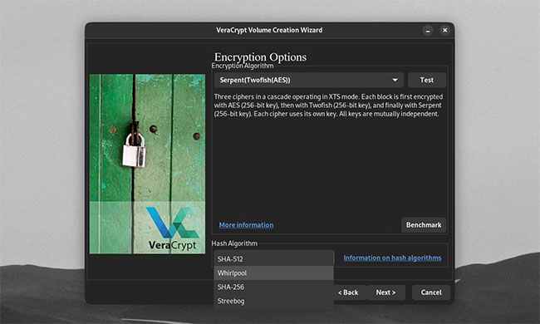This screenshot has height=324, width=540.
Task: Open Information on hash algorithms link
Action: coord(392,258)
